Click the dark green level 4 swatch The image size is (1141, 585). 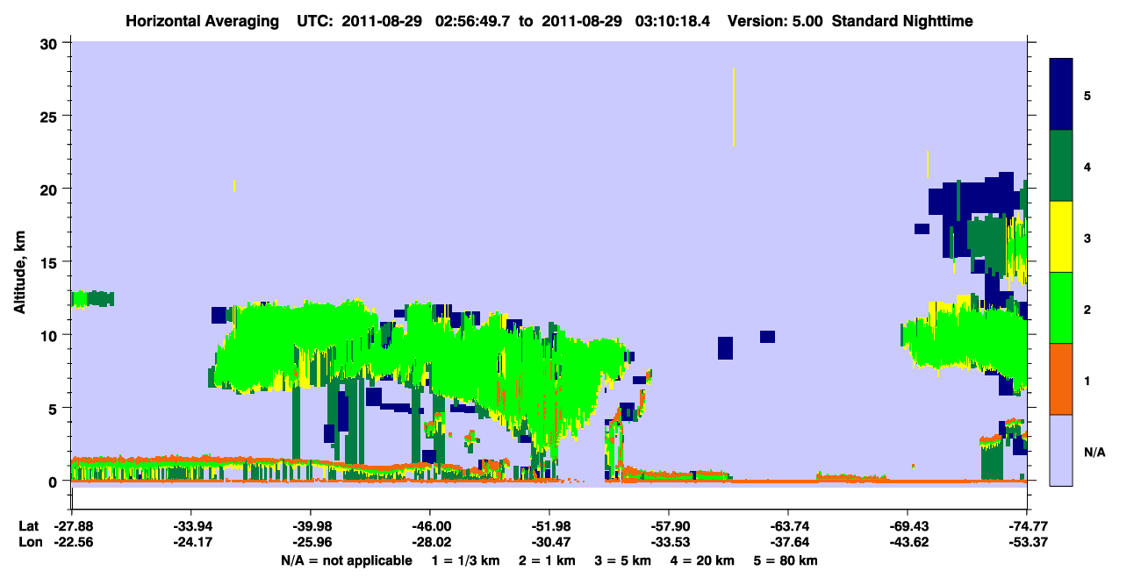pyautogui.click(x=1061, y=166)
